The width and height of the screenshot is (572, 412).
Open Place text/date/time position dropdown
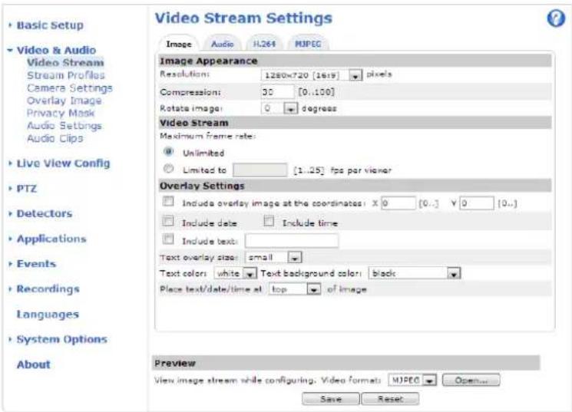[x=295, y=289]
